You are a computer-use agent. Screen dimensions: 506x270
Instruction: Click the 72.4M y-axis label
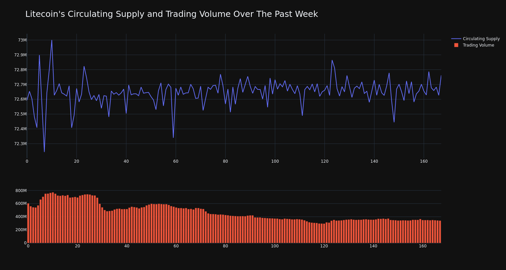click(20, 129)
